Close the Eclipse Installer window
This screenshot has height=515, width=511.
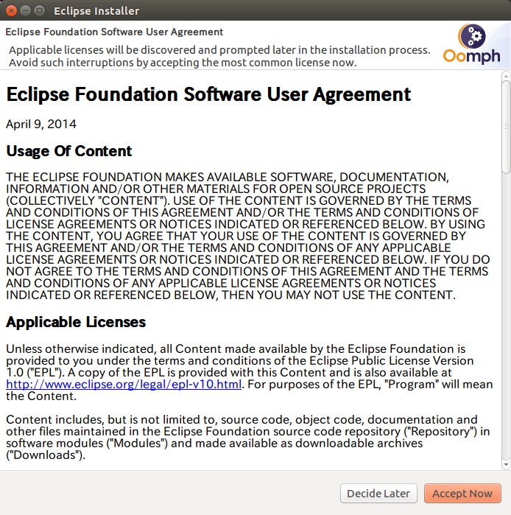tap(11, 10)
